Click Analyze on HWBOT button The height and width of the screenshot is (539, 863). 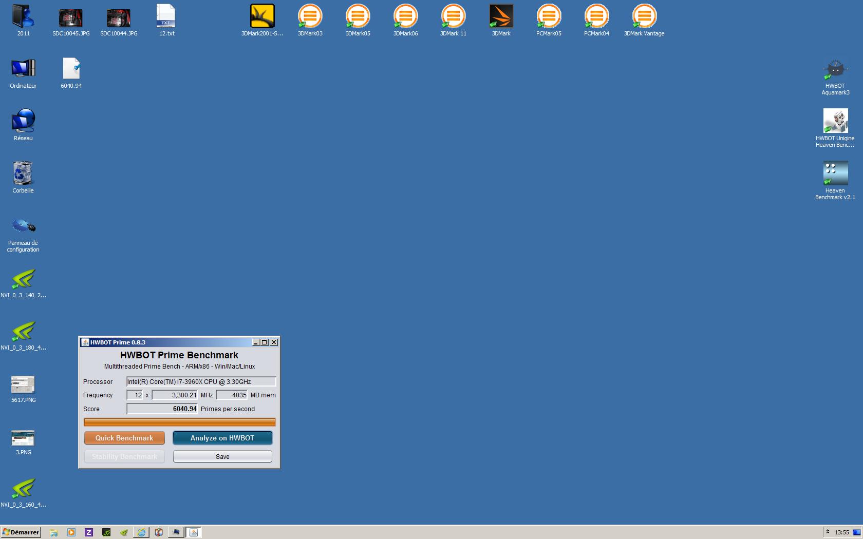pos(222,438)
